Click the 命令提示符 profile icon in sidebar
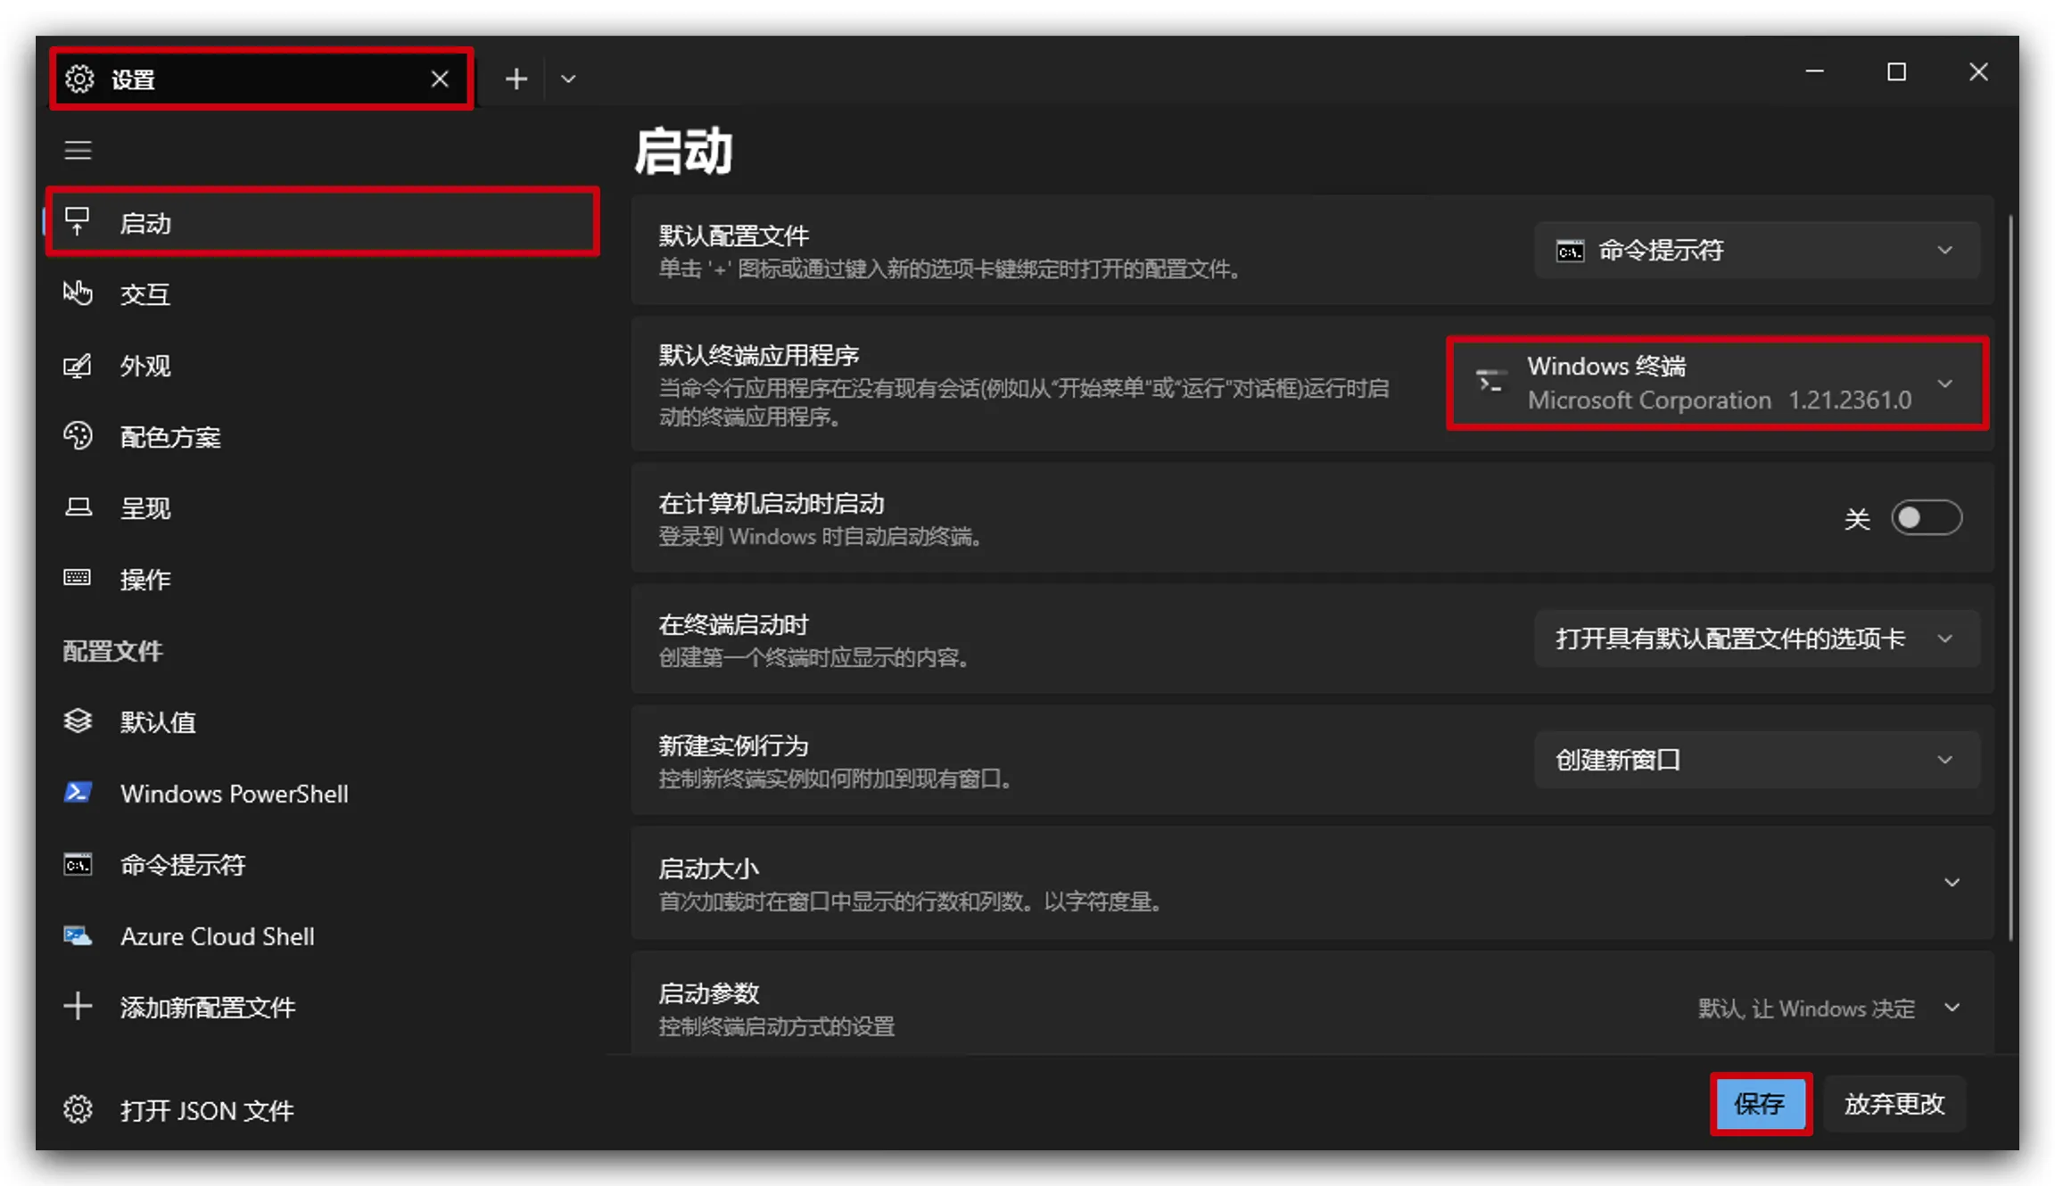Screen dimensions: 2055x1186 (78, 864)
